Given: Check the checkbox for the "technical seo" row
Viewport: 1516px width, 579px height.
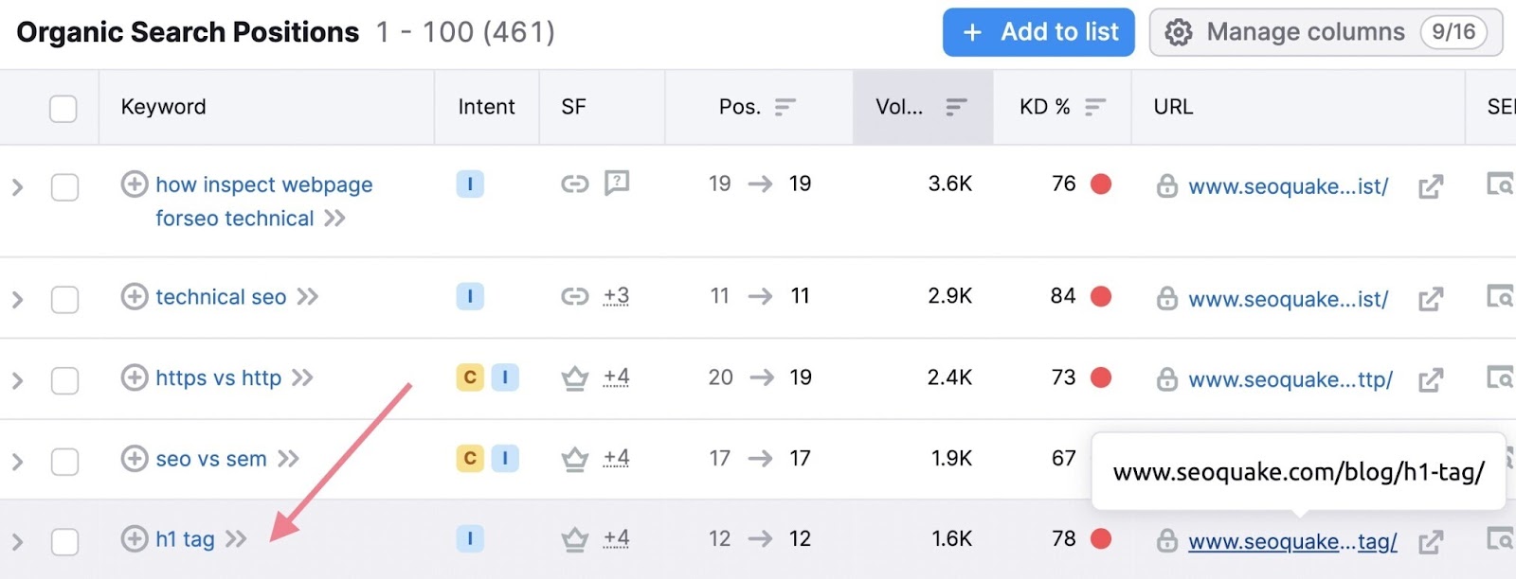Looking at the screenshot, I should coord(64,297).
